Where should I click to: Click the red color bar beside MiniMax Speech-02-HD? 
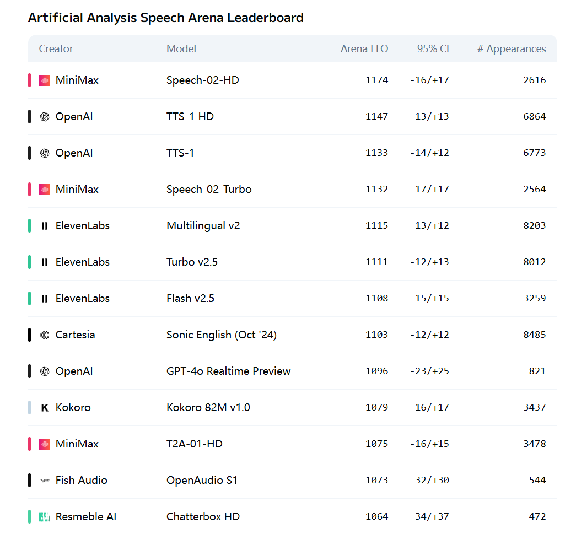click(x=29, y=80)
